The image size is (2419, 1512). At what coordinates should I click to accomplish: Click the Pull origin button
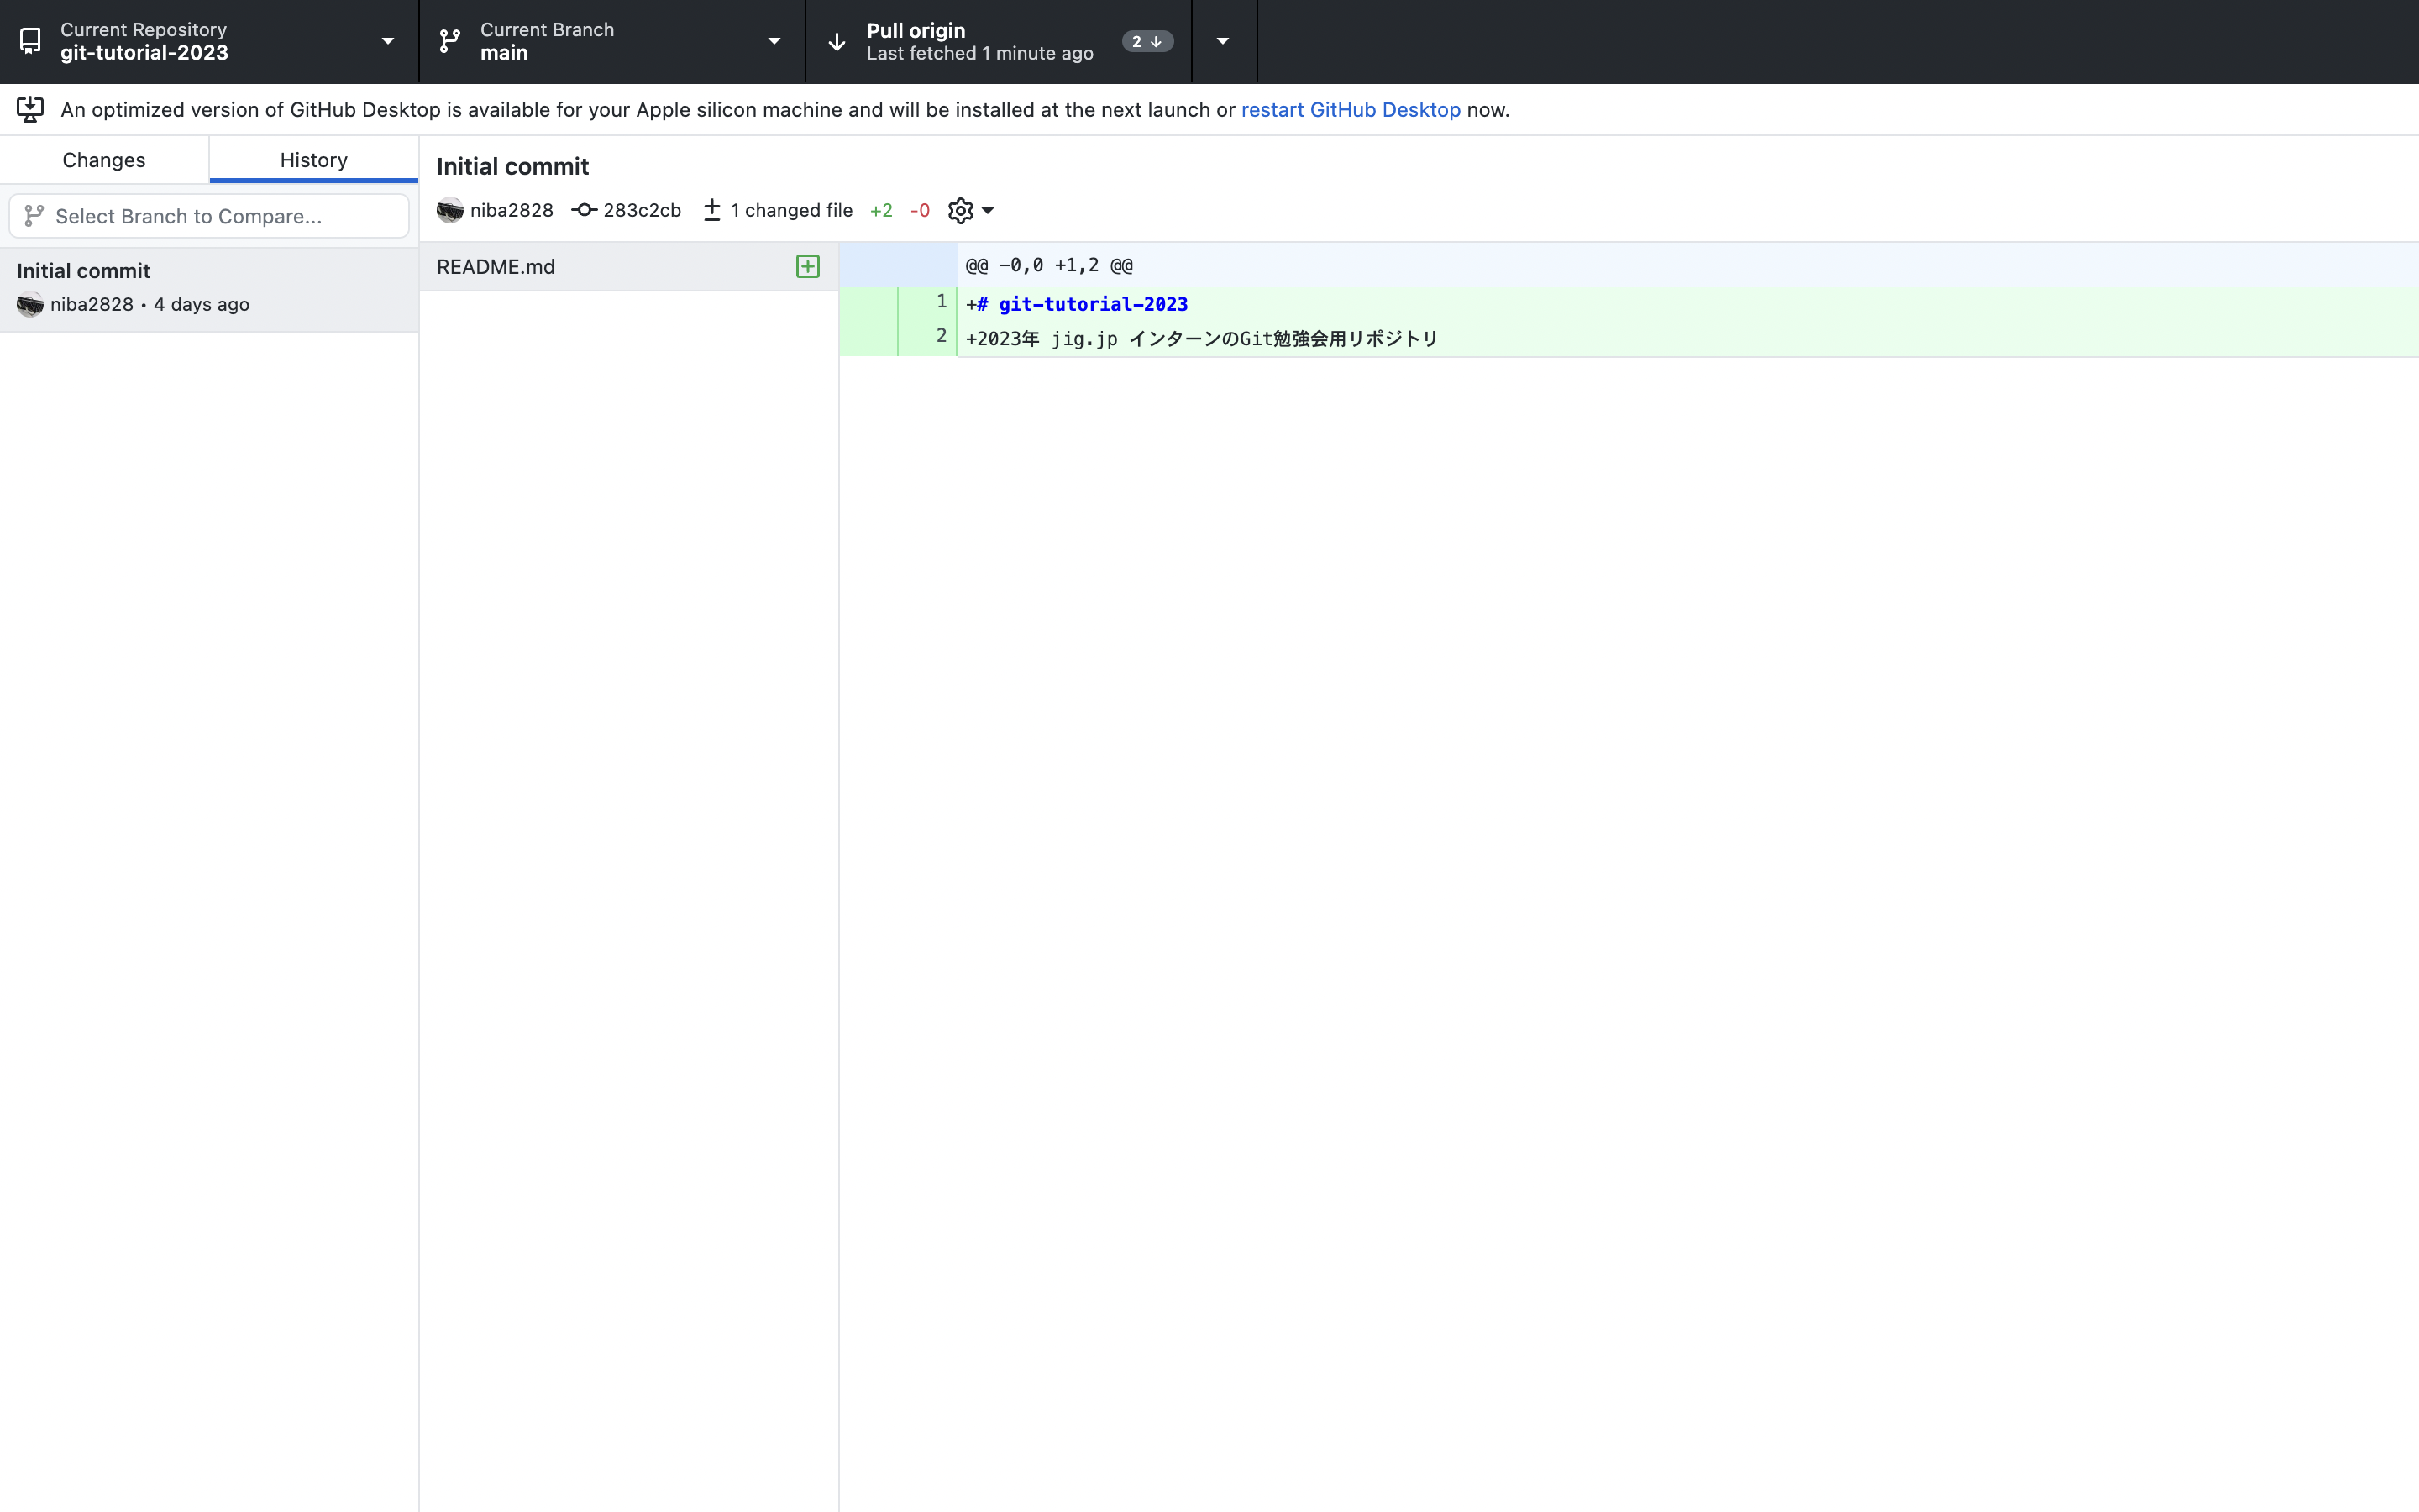tap(979, 41)
